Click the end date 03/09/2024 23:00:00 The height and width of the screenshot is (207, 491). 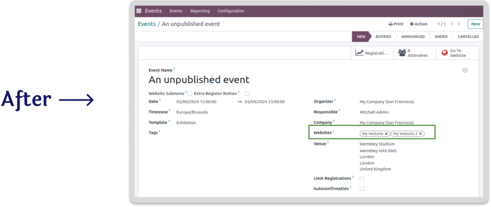click(264, 102)
